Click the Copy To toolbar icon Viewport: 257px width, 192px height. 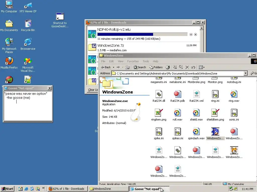click(181, 67)
